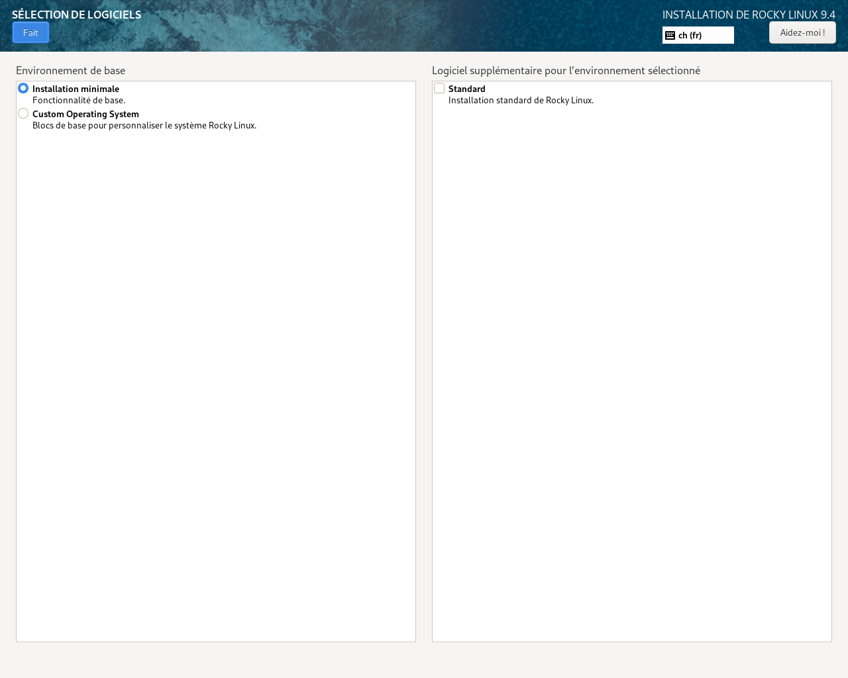This screenshot has height=678, width=848.
Task: Open the ch (fr) keyboard layout selector
Action: [698, 34]
